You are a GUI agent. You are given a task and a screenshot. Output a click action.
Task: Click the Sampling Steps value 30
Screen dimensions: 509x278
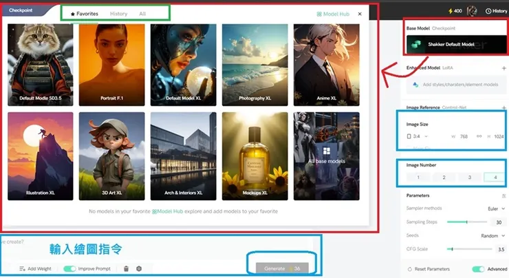tap(499, 222)
